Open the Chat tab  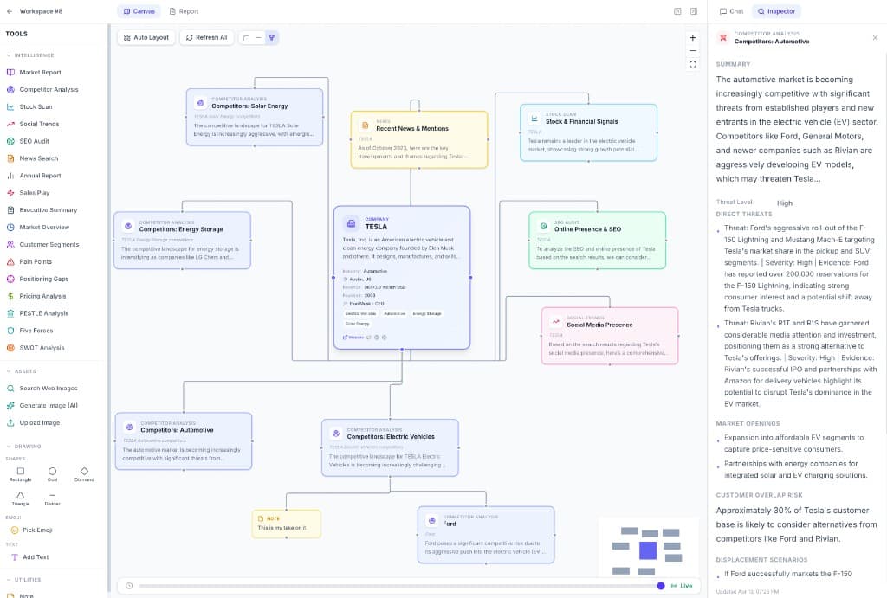(x=731, y=11)
